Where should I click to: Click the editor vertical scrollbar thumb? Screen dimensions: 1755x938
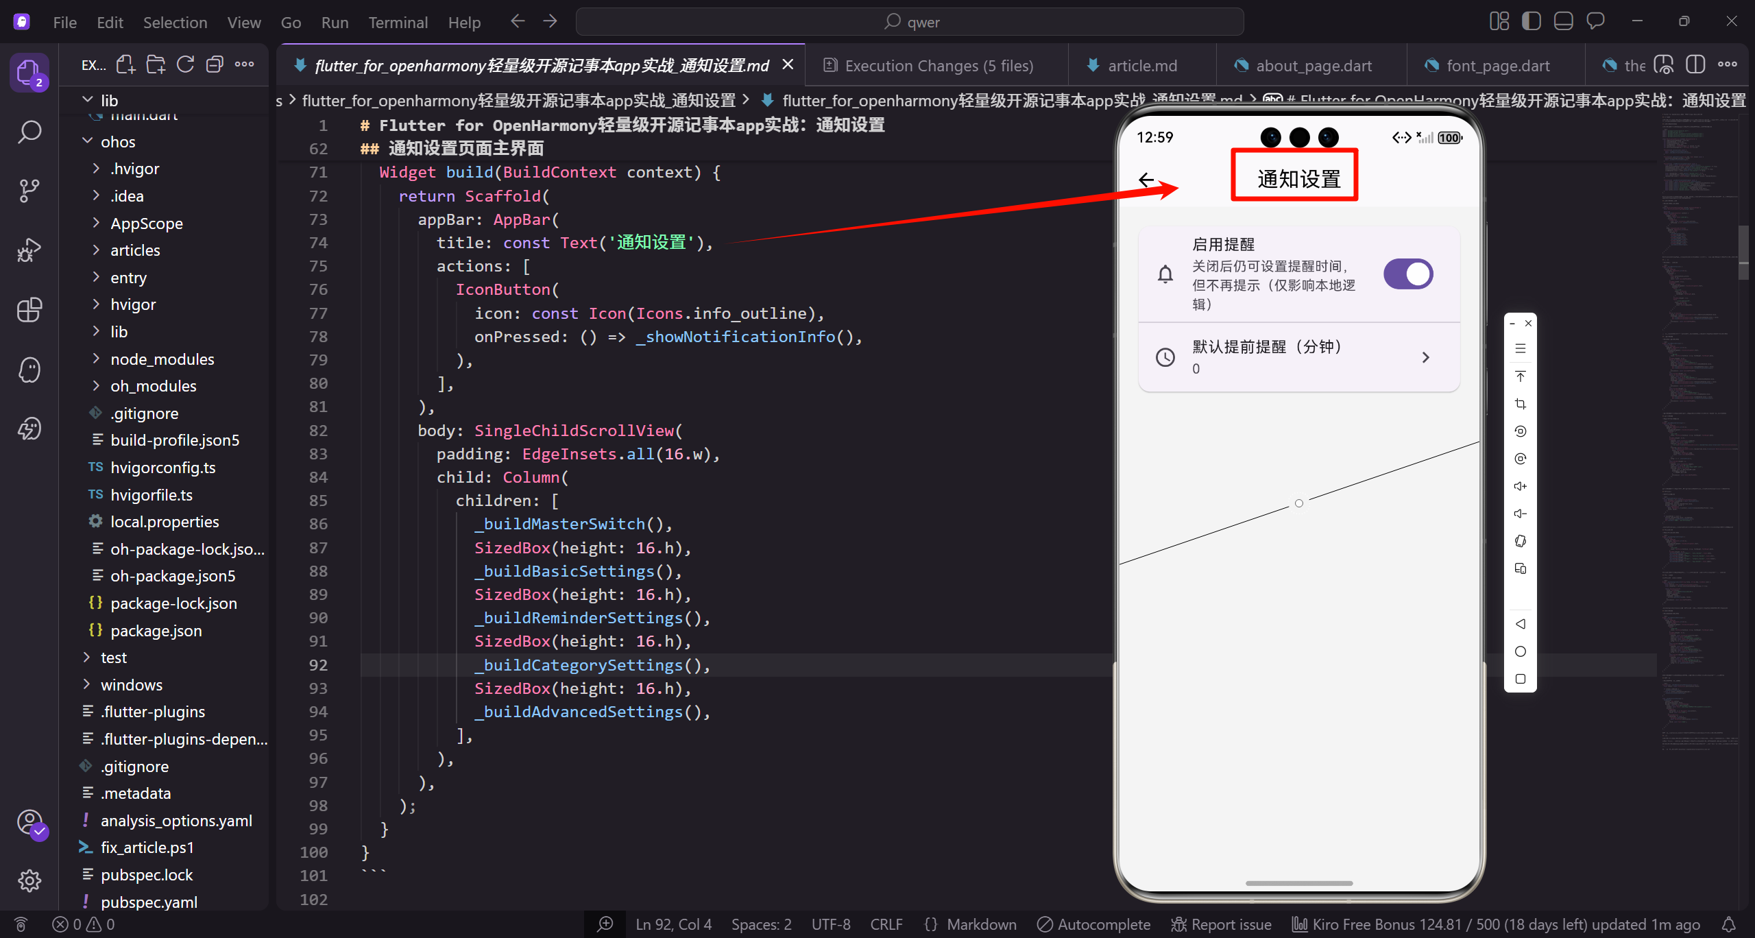click(1743, 252)
